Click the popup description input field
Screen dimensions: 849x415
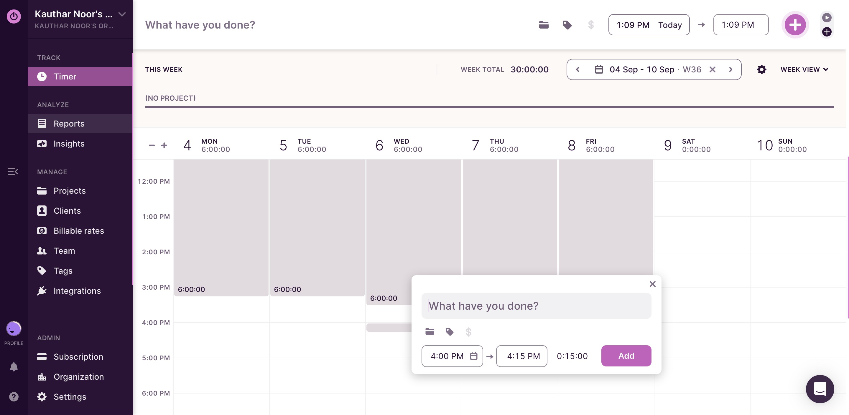536,306
